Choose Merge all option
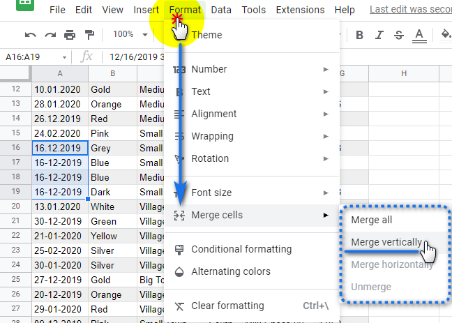The width and height of the screenshot is (452, 323). [395, 220]
